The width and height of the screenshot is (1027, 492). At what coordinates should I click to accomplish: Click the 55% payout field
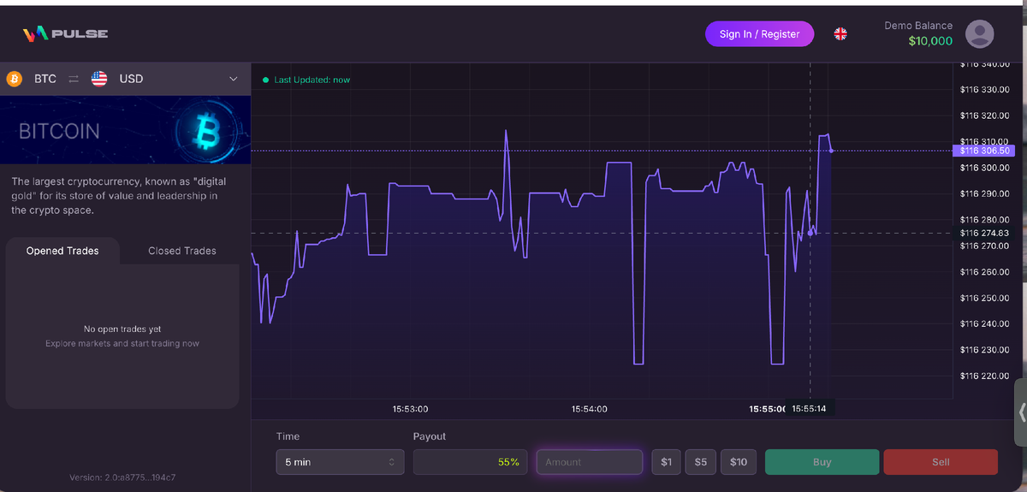click(x=471, y=462)
